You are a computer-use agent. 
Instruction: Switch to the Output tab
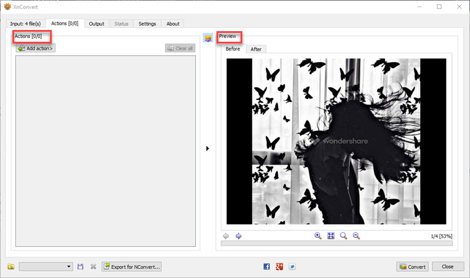tap(96, 24)
